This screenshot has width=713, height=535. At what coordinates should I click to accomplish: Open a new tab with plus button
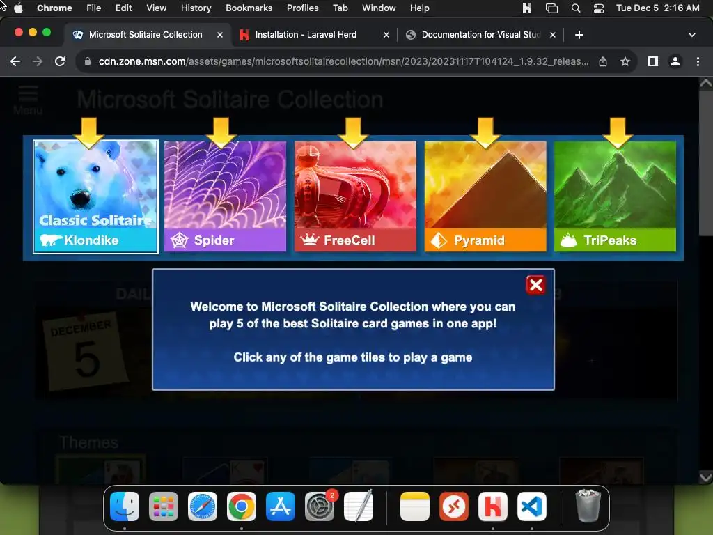(x=579, y=35)
